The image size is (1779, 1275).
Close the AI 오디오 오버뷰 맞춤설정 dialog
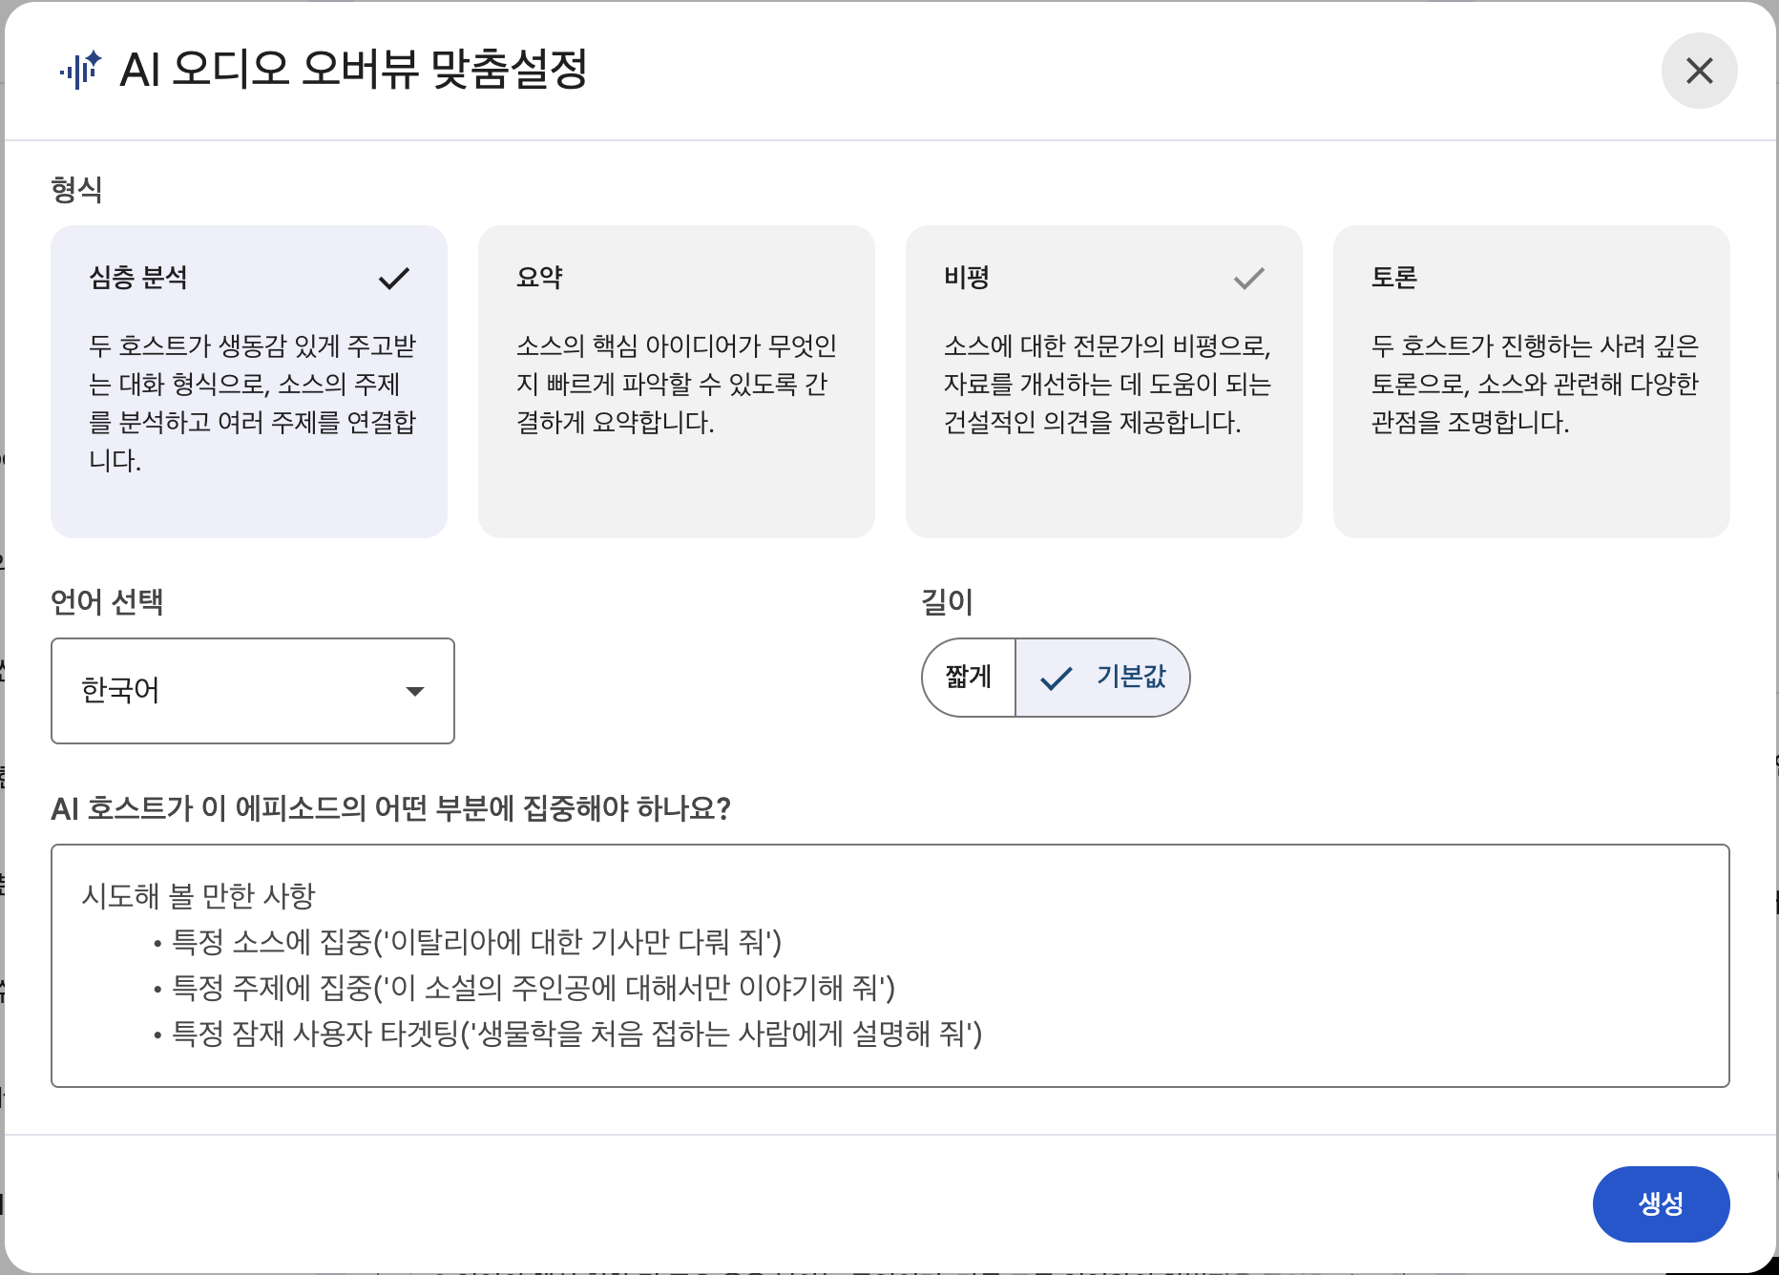pyautogui.click(x=1699, y=71)
